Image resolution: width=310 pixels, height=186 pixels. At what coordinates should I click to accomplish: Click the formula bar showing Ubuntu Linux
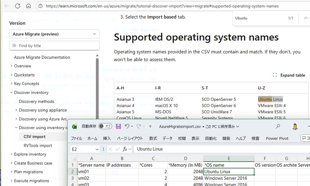(x=222, y=149)
